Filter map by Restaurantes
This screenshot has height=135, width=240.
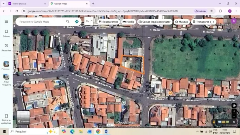[x=109, y=22]
